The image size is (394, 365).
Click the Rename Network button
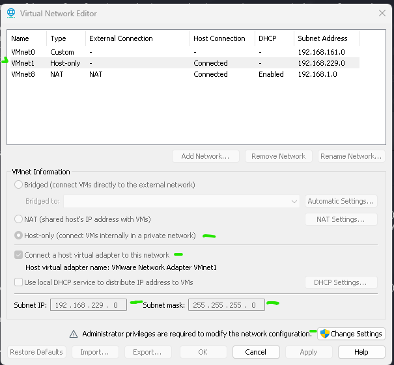point(351,156)
